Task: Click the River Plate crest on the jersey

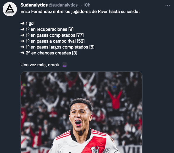Action: (x=95, y=149)
